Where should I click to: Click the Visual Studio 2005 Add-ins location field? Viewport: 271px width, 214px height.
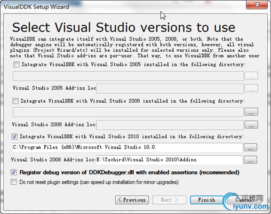(170, 88)
